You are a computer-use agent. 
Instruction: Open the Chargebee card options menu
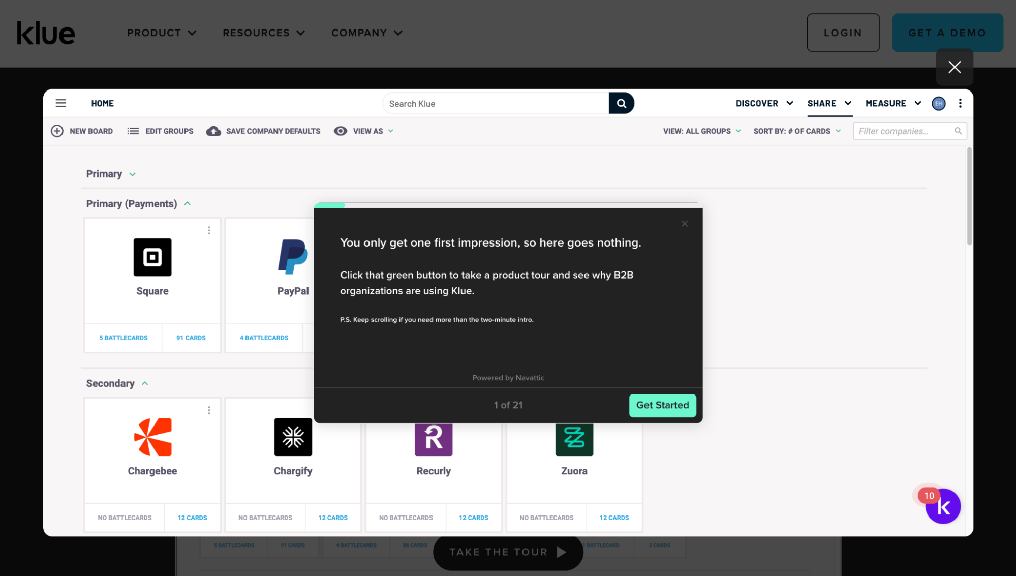pyautogui.click(x=209, y=410)
